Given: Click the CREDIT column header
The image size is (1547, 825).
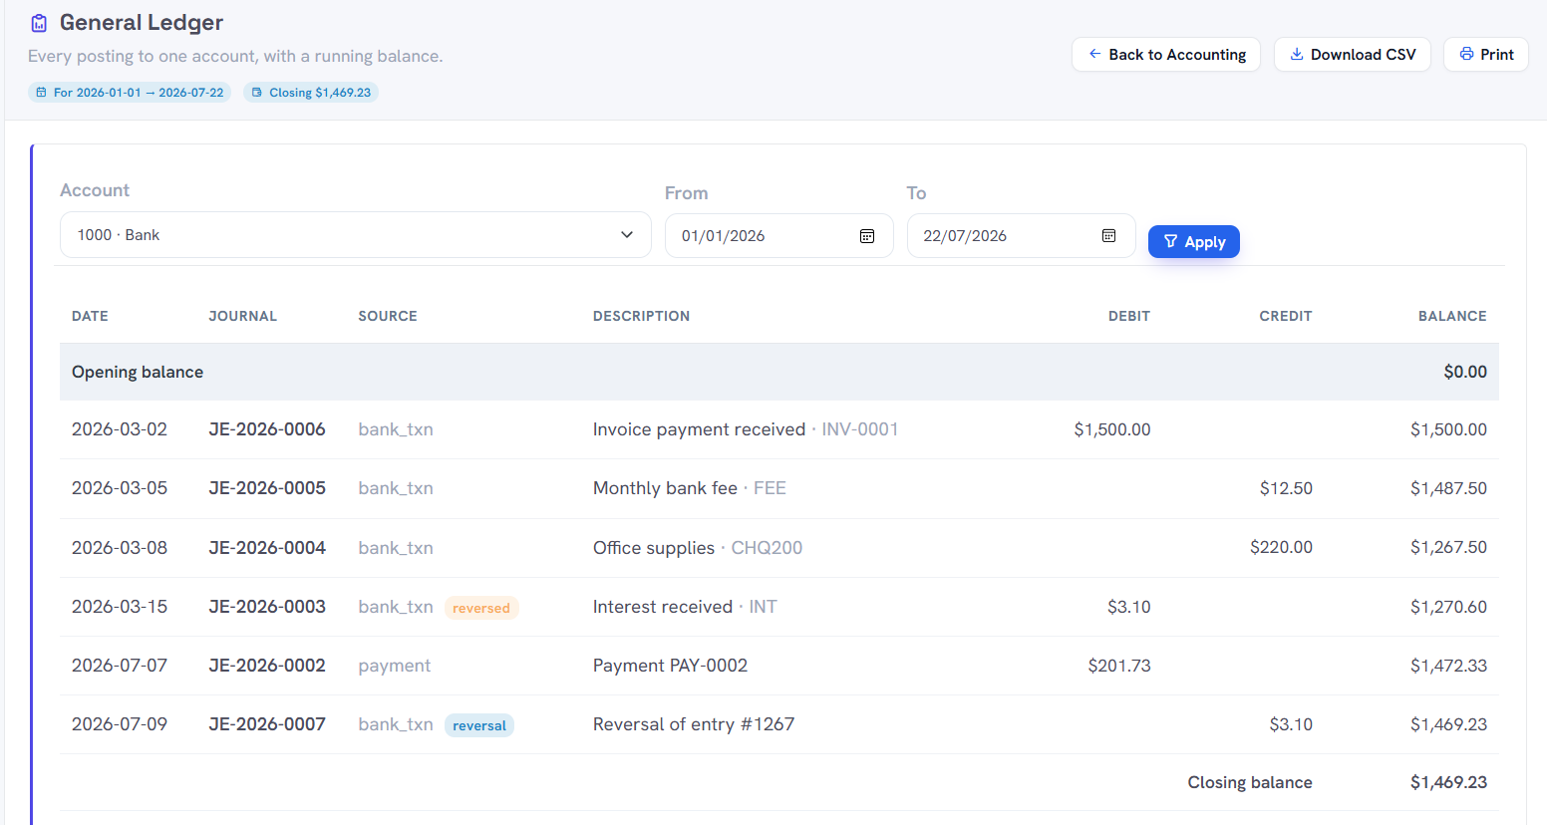Looking at the screenshot, I should tap(1286, 316).
